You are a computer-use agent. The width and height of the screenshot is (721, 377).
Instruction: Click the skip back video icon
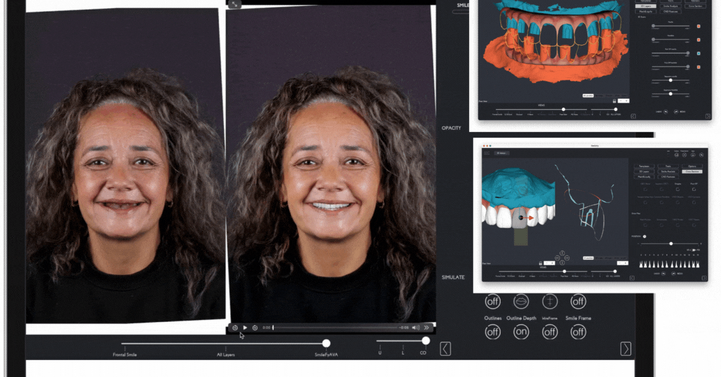[235, 328]
